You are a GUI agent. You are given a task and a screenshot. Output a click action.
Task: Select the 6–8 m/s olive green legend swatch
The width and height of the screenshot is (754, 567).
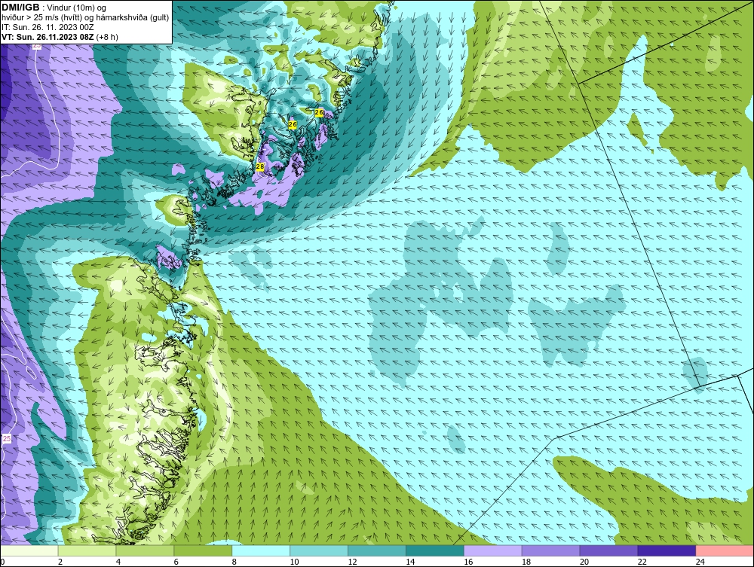[x=203, y=550]
